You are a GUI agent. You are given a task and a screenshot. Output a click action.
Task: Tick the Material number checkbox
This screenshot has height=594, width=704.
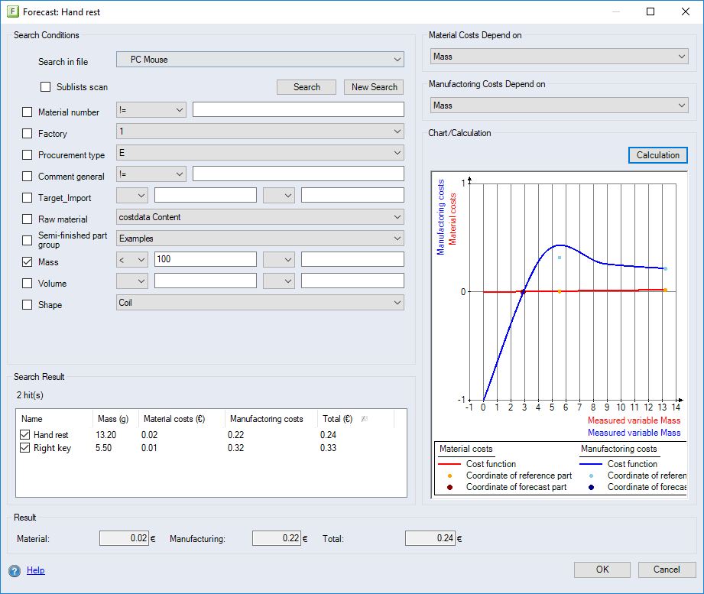(x=28, y=112)
